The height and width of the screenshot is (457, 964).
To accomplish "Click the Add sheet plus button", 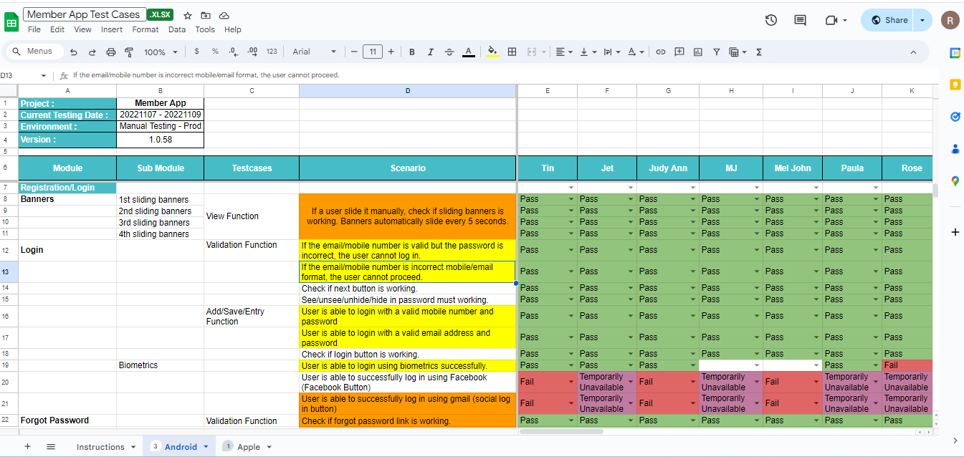I will pos(28,446).
